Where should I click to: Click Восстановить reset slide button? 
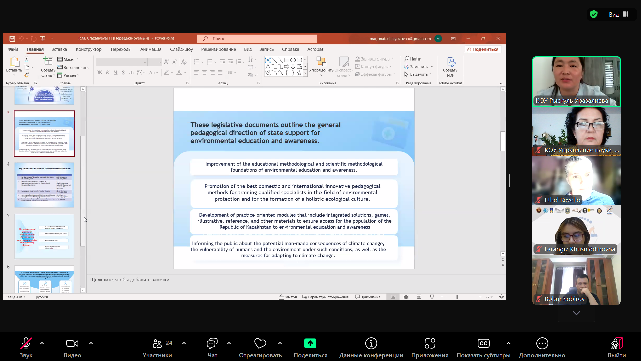(x=73, y=67)
